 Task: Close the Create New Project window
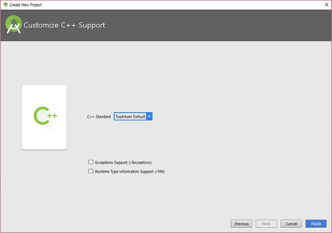point(326,5)
